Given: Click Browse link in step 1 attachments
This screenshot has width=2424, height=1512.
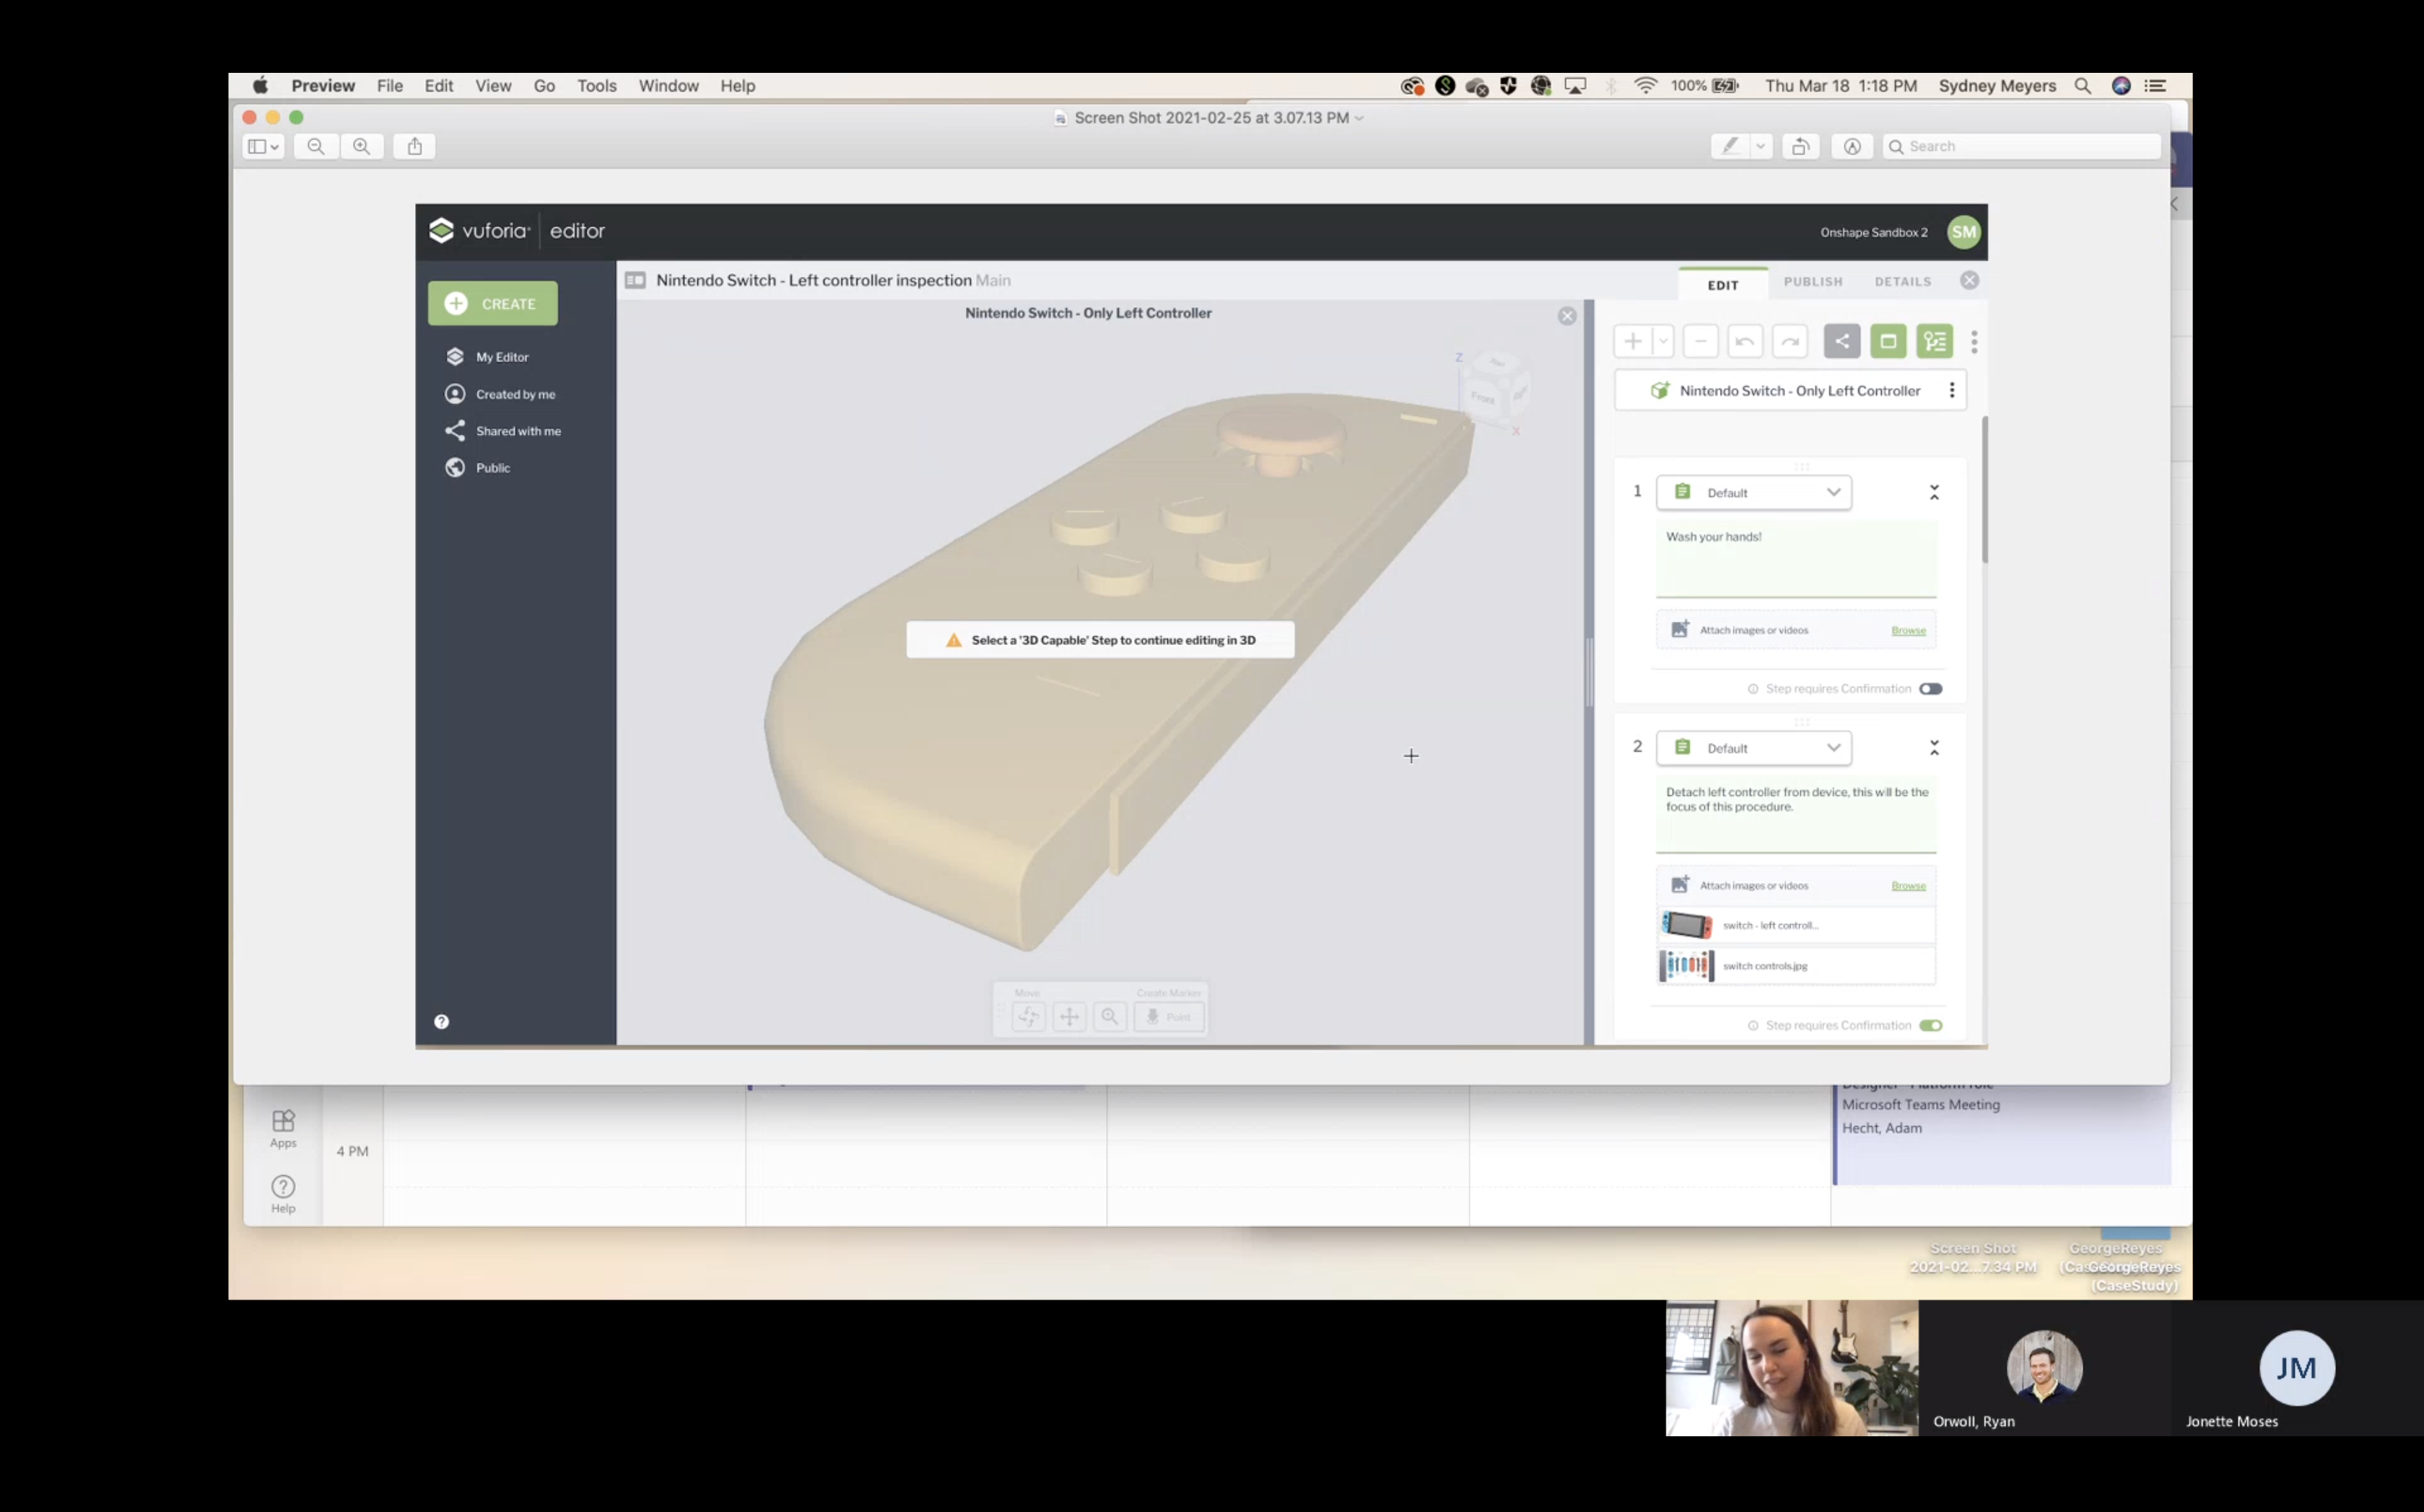Looking at the screenshot, I should tap(1908, 630).
